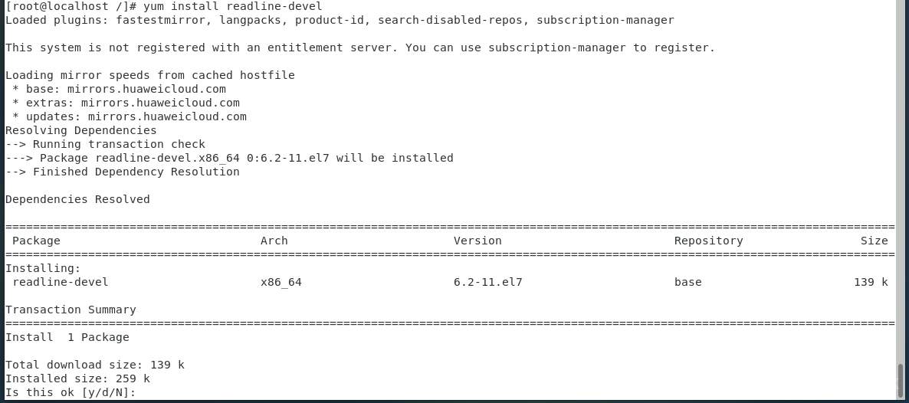The height and width of the screenshot is (403, 909).
Task: Click the "Arch" column header
Action: 274,241
